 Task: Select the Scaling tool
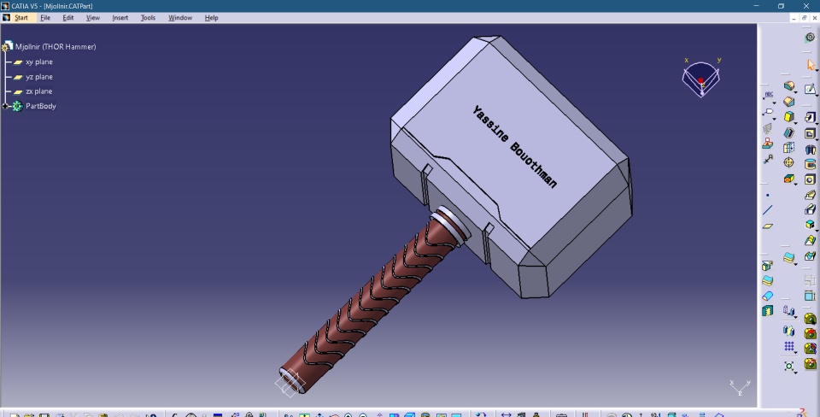(x=788, y=365)
